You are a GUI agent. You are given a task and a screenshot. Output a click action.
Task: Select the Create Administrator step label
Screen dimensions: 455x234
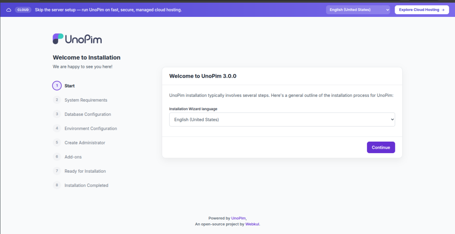(x=85, y=143)
